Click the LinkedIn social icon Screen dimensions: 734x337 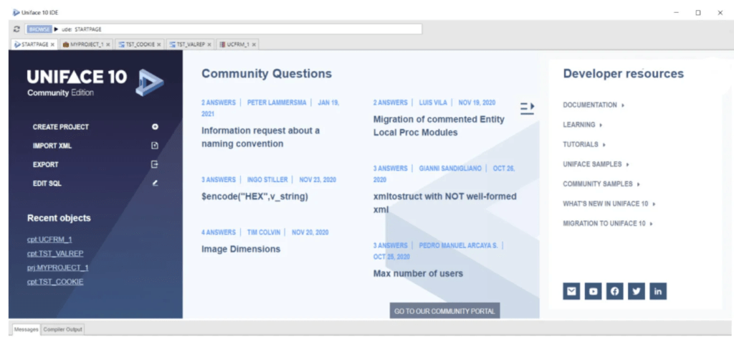click(x=658, y=291)
